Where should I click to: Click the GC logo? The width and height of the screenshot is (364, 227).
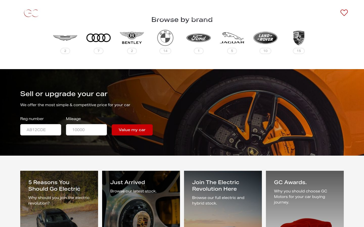pos(31,13)
